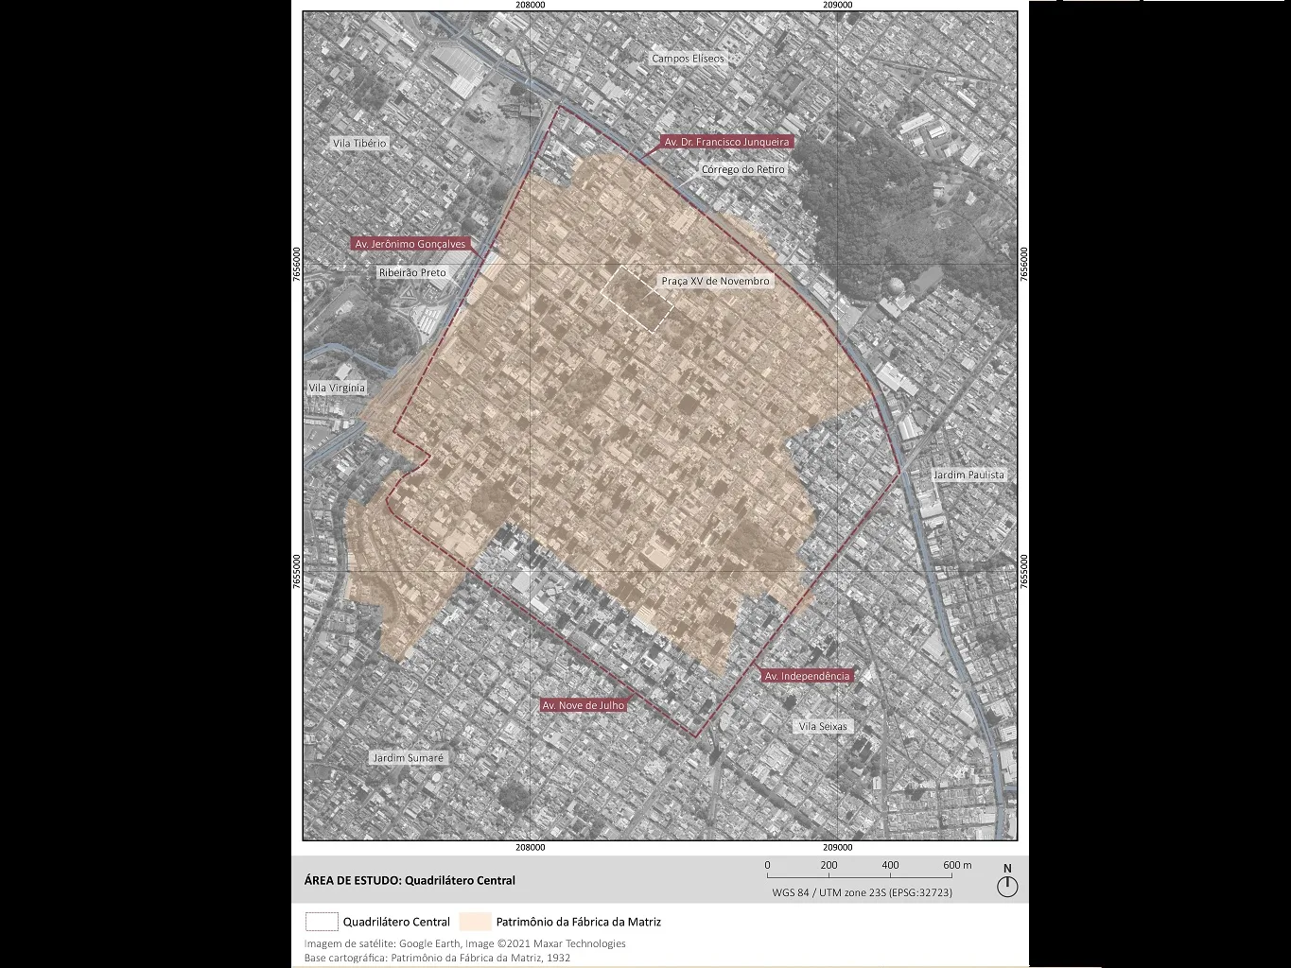
Task: Click the Jardim Paulista label
Action: (x=968, y=475)
